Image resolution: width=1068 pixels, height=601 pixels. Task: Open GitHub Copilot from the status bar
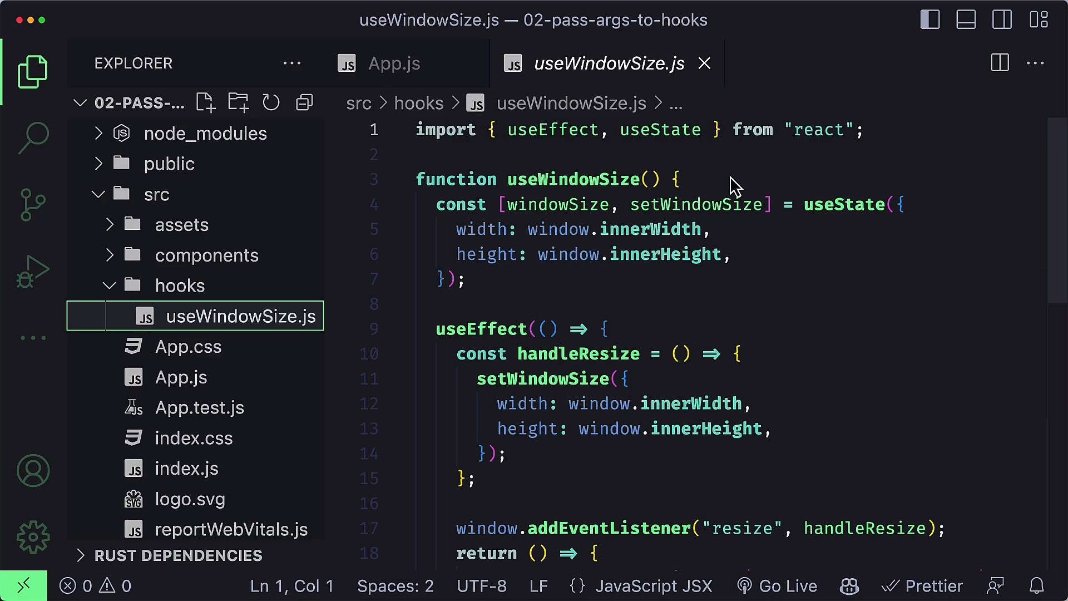[x=849, y=585]
